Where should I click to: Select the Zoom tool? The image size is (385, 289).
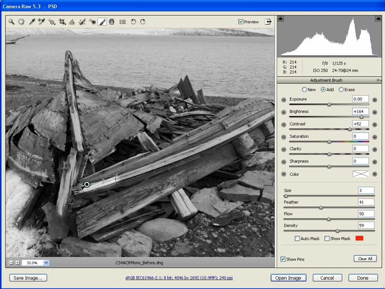11,22
